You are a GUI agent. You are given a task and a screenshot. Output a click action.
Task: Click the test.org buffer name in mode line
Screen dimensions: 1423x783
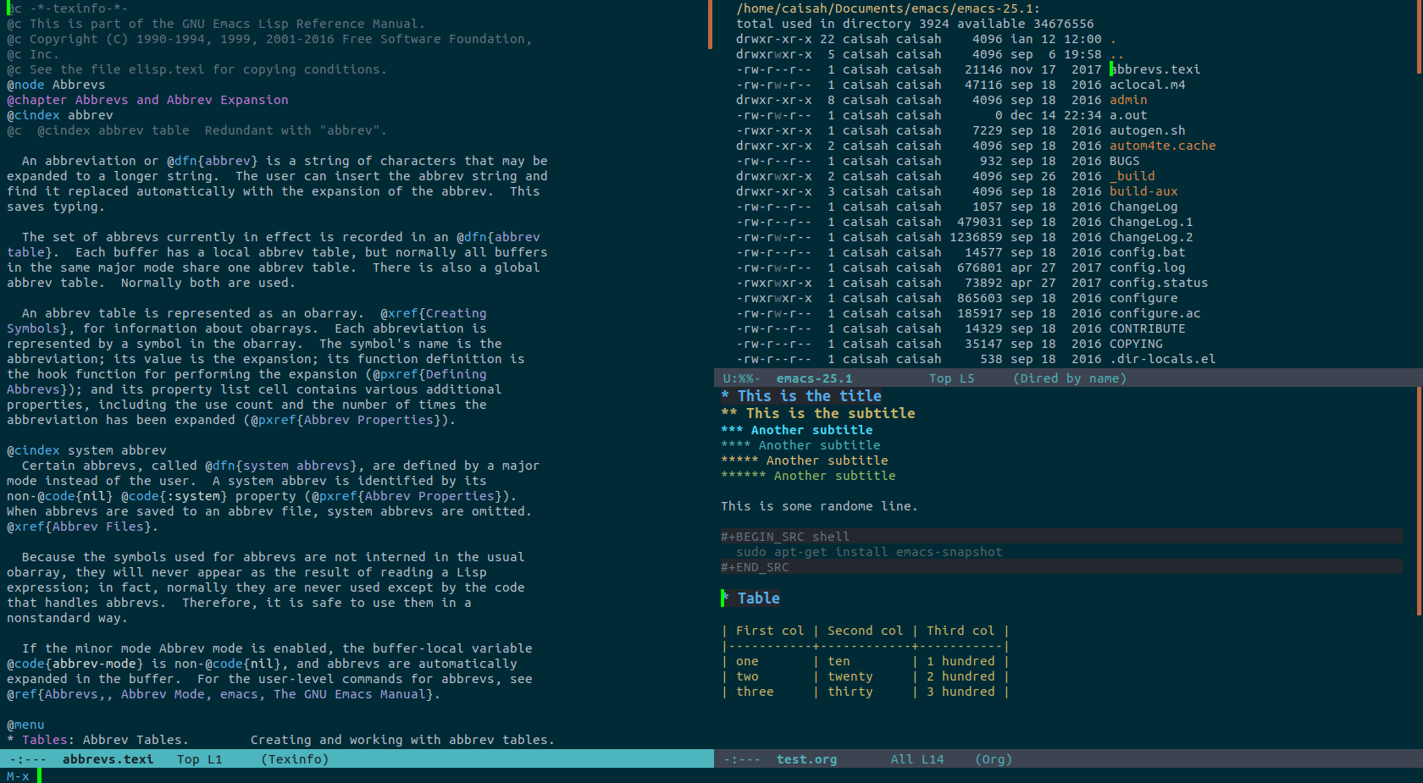[806, 759]
